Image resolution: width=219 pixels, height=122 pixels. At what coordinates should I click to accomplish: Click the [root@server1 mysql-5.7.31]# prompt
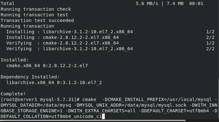tap(40, 100)
